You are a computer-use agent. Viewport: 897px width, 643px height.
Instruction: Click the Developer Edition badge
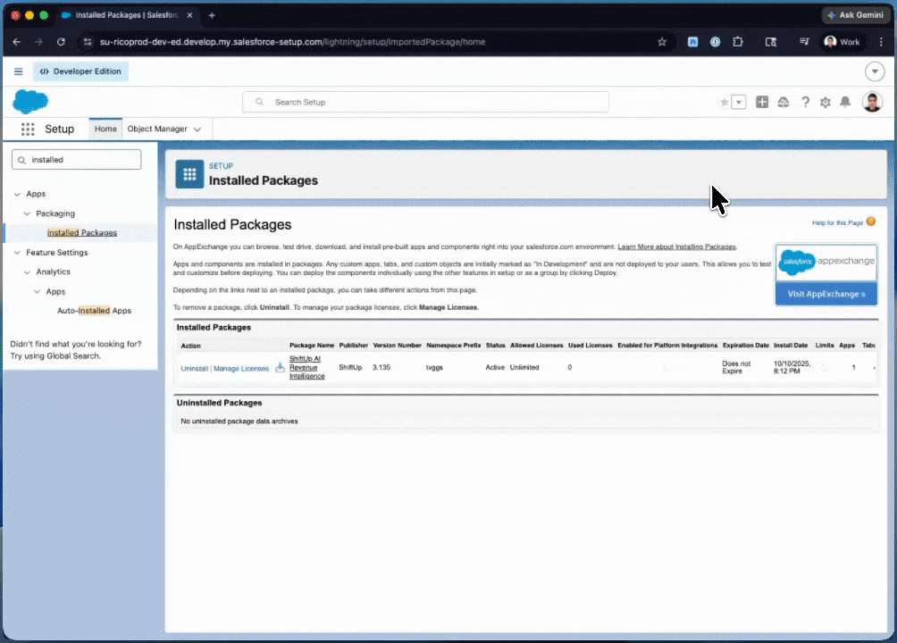(x=80, y=71)
